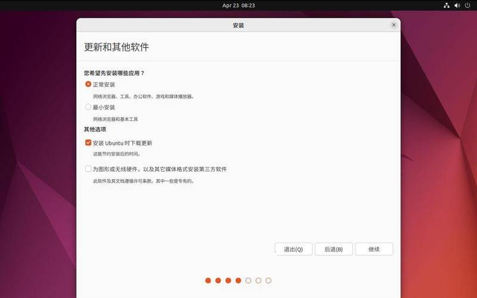This screenshot has height=298, width=477.
Task: Select the 正常安装 radio button
Action: (88, 84)
